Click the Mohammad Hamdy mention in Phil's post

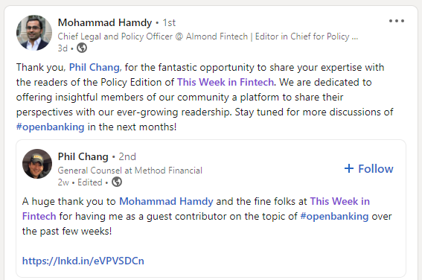pos(166,201)
